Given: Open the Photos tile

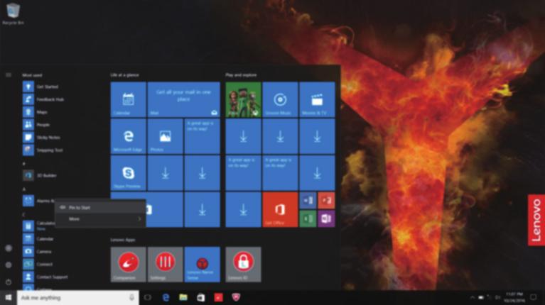Looking at the screenshot, I should click(165, 136).
